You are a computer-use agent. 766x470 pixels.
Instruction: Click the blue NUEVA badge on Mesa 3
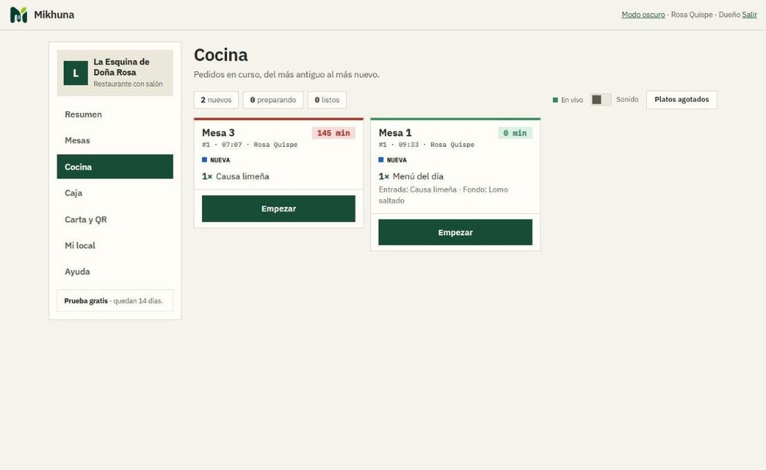click(x=216, y=159)
